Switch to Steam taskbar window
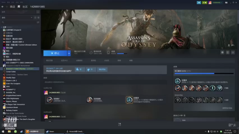 (x=54, y=132)
